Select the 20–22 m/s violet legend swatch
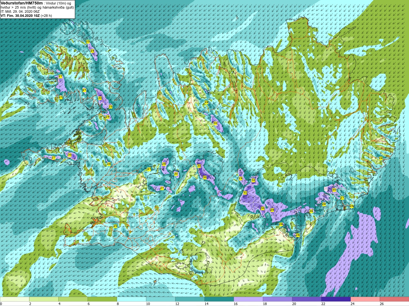The height and width of the screenshot is (306, 409). tap(307, 299)
